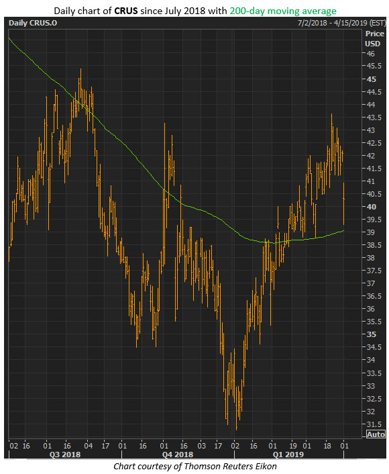Click the 39.5 price axis label
Screen dimensions: 389x474
click(374, 220)
